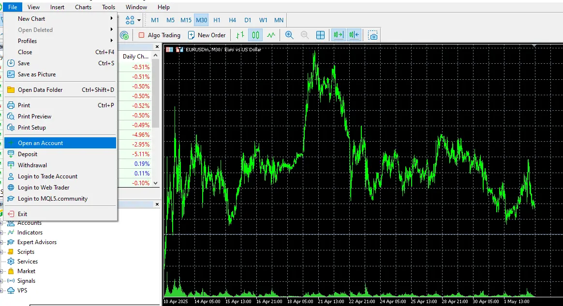The image size is (563, 306).
Task: Select Login to Trade Account
Action: [x=47, y=176]
